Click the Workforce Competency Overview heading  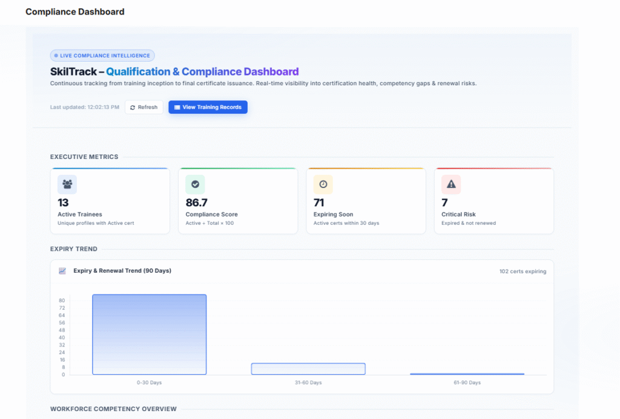click(113, 409)
